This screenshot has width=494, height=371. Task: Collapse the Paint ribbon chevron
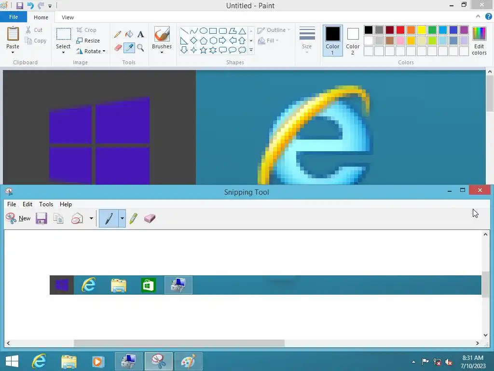coord(478,16)
